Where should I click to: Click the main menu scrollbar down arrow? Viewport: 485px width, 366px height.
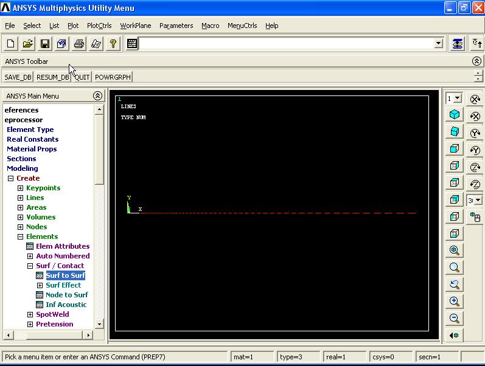point(99,324)
